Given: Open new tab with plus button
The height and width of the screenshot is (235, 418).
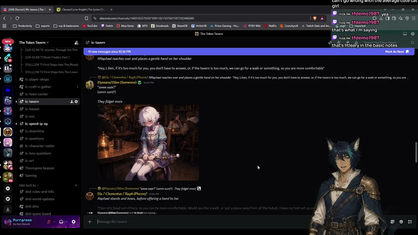Looking at the screenshot, I should 111,9.
